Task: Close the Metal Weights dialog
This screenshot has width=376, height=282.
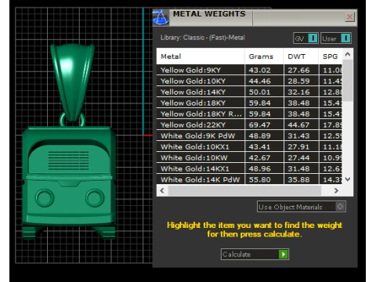Action: click(x=349, y=17)
